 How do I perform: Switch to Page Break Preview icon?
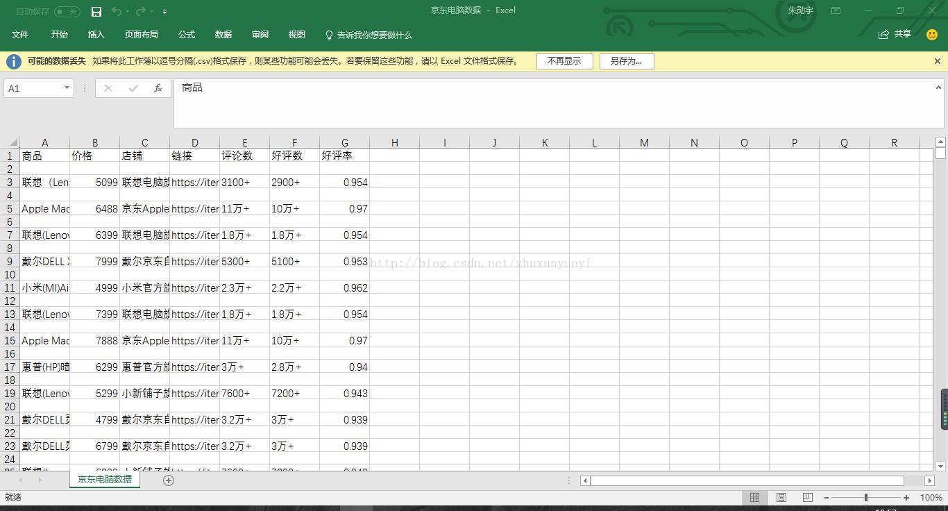coord(807,497)
